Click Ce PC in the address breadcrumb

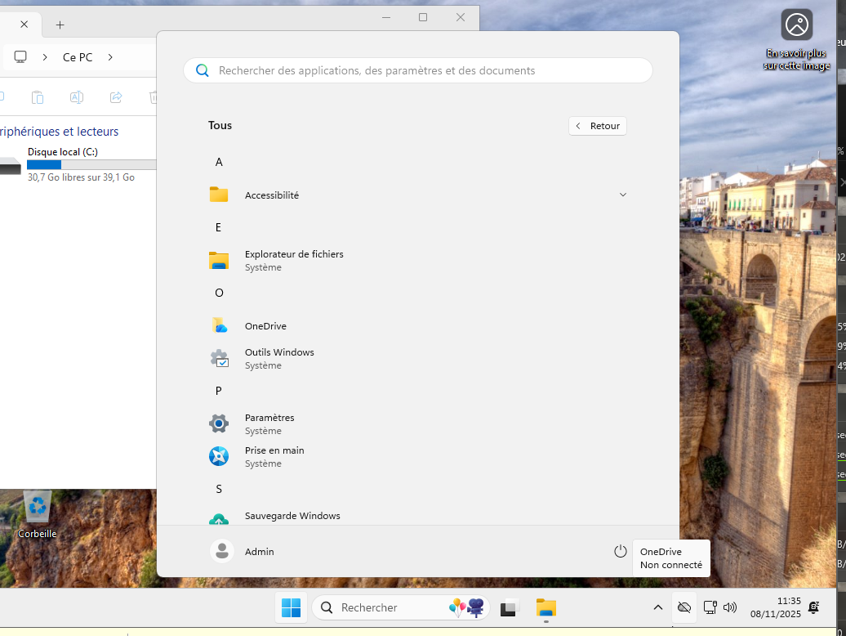(78, 57)
